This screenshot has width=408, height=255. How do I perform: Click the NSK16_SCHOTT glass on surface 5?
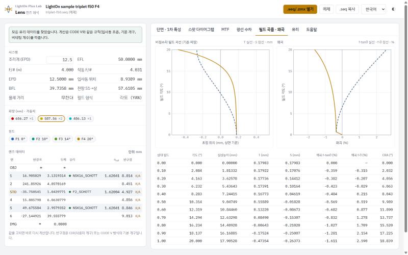[x=85, y=208]
